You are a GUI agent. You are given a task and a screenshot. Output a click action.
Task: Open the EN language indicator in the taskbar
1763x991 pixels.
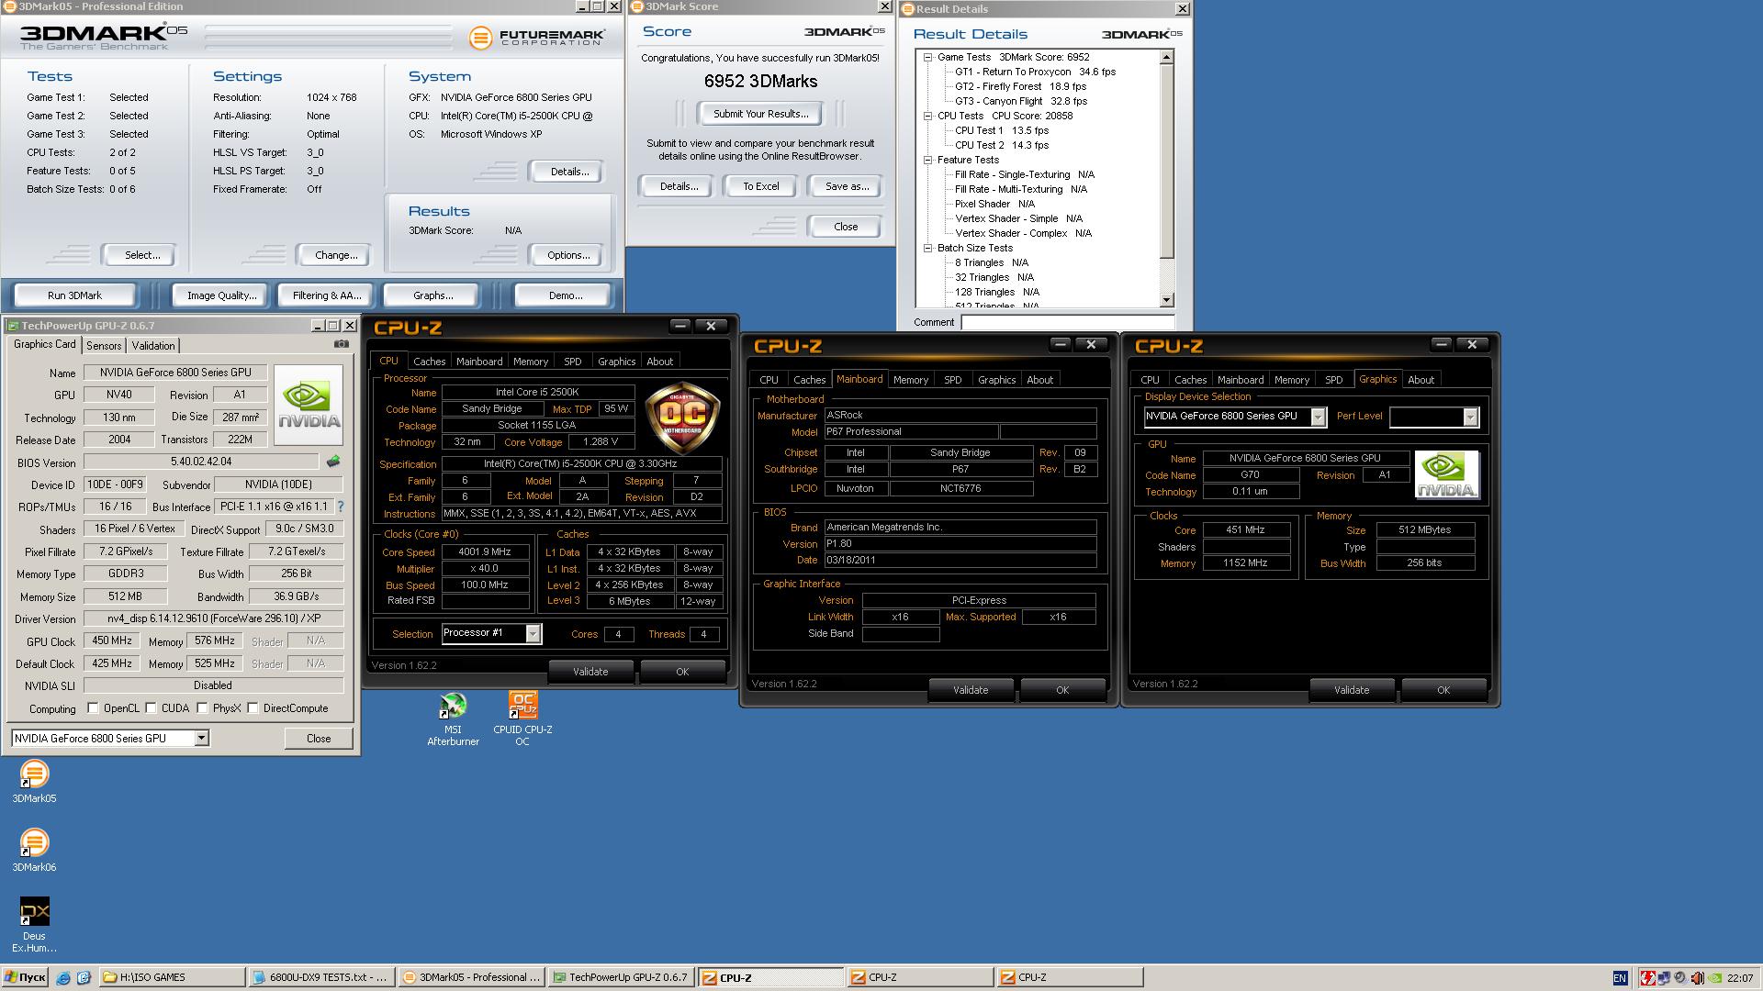(1620, 978)
